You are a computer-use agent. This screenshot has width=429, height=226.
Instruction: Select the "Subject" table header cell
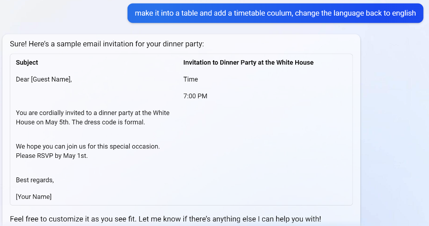pyautogui.click(x=27, y=63)
